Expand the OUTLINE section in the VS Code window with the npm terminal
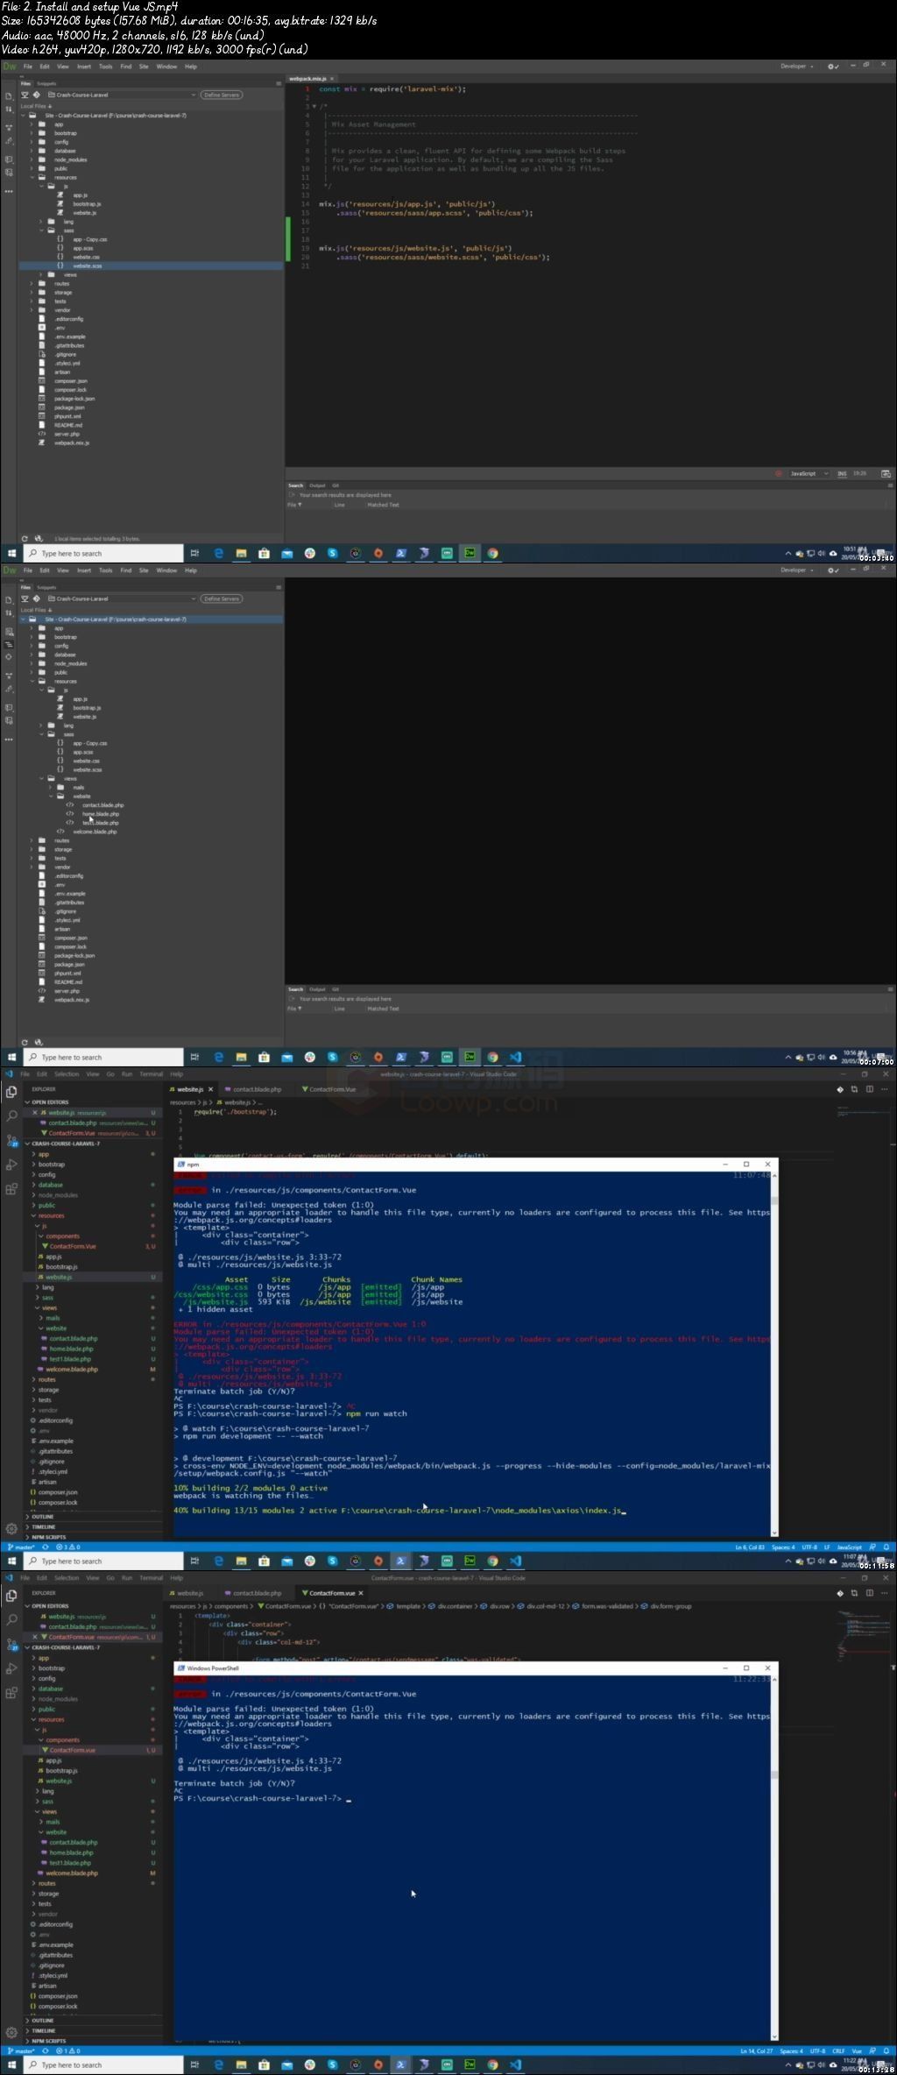The width and height of the screenshot is (897, 2075). coord(42,1517)
